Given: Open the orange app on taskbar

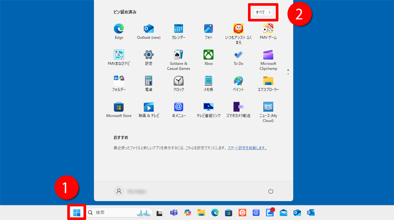Looking at the screenshot, I should click(242, 213).
